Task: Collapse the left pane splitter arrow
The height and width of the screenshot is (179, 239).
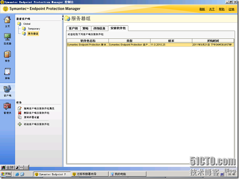Action: (x=63, y=16)
